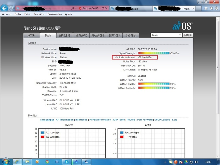220x165 pixels.
Task: Click the Signal Strength bar
Action: point(154,53)
